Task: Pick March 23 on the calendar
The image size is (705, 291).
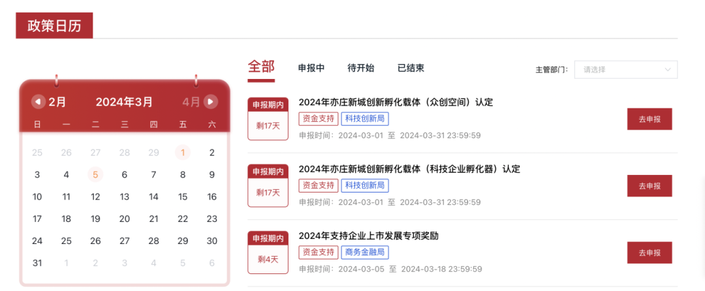Action: coord(211,219)
